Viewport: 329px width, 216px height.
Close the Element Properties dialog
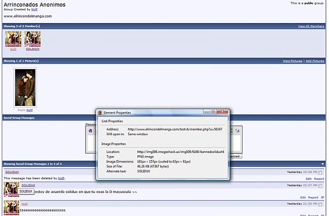[x=223, y=112]
